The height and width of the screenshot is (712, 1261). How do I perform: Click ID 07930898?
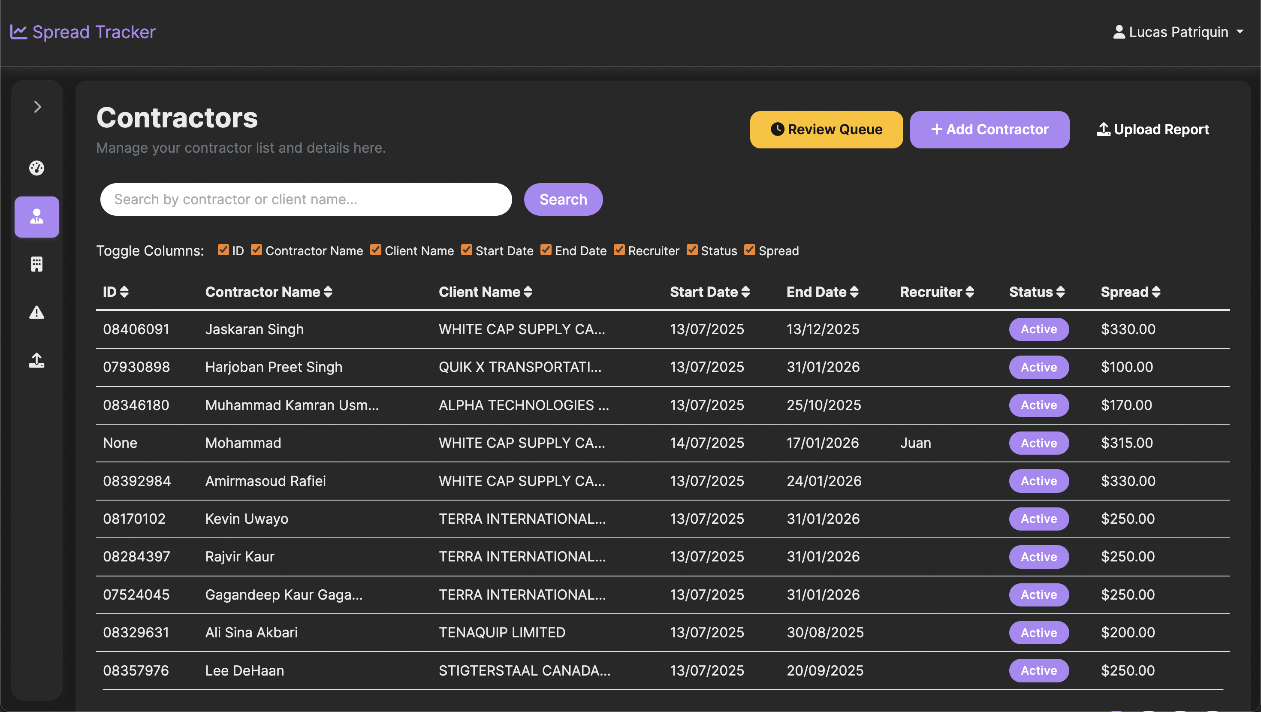tap(136, 367)
